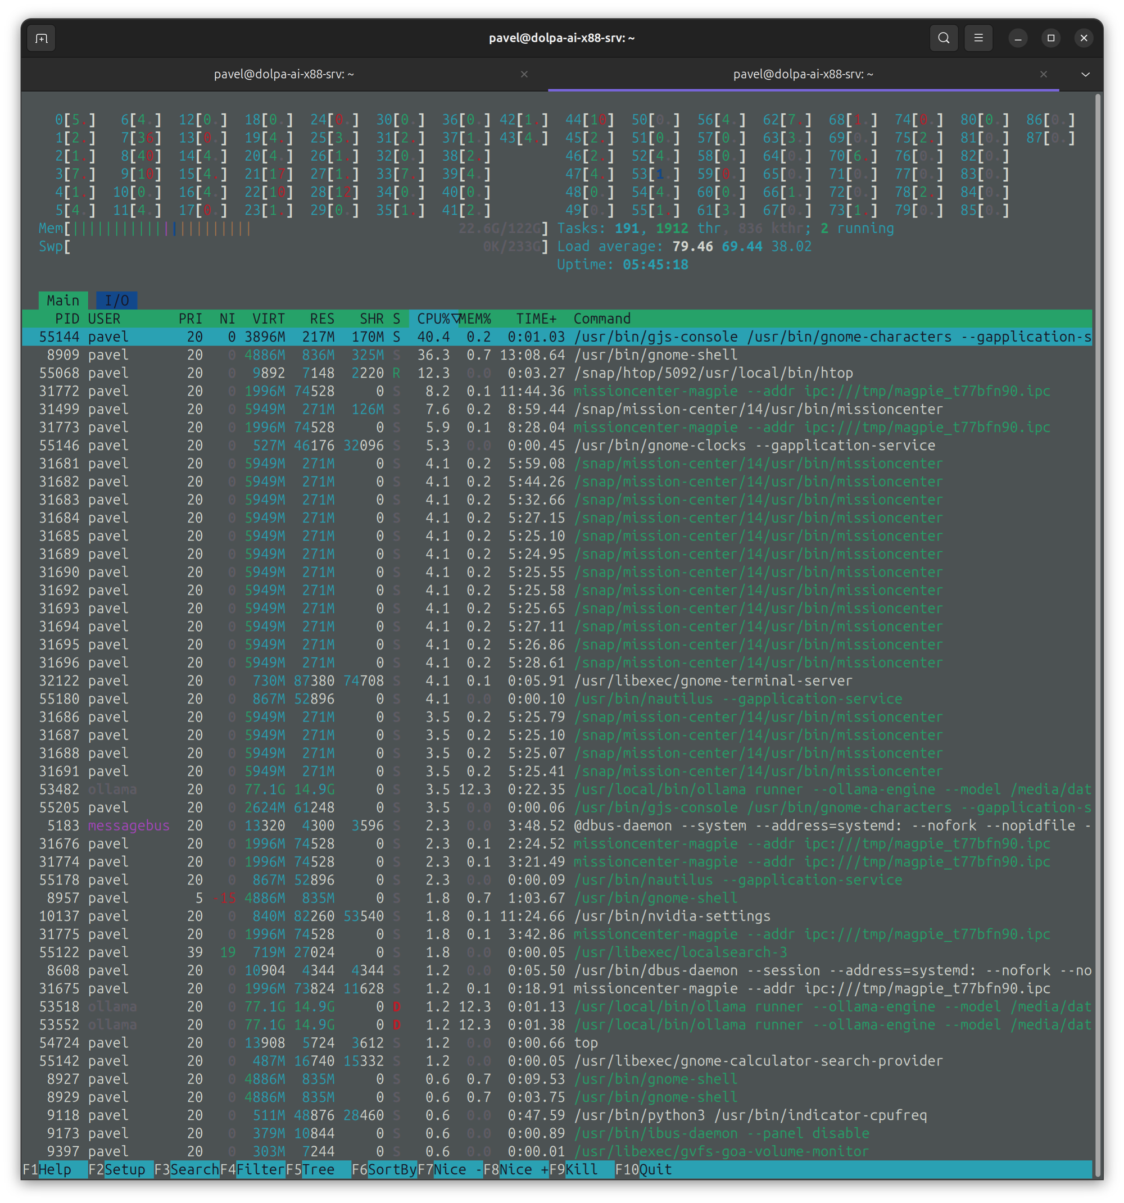The image size is (1124, 1203).
Task: Close the second terminal tab
Action: [1044, 74]
